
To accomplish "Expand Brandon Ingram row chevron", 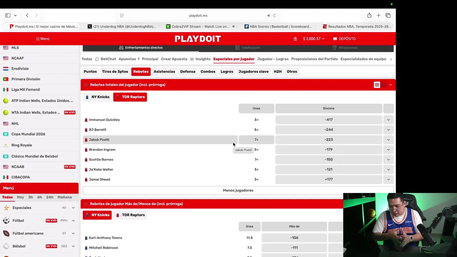I will (x=388, y=150).
